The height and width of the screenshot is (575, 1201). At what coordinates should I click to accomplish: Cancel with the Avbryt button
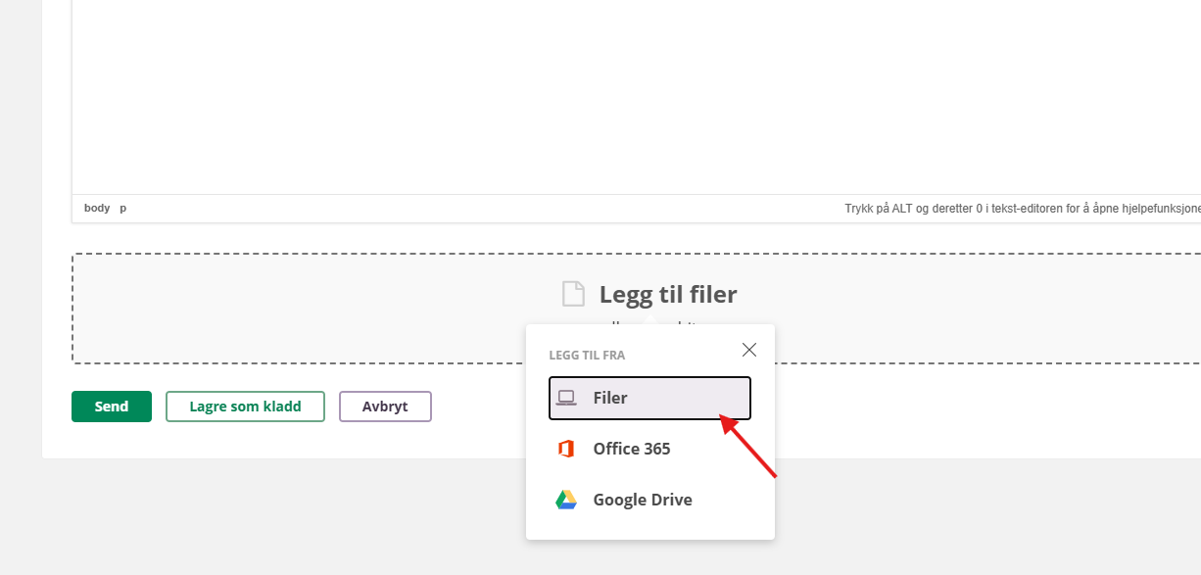point(385,407)
